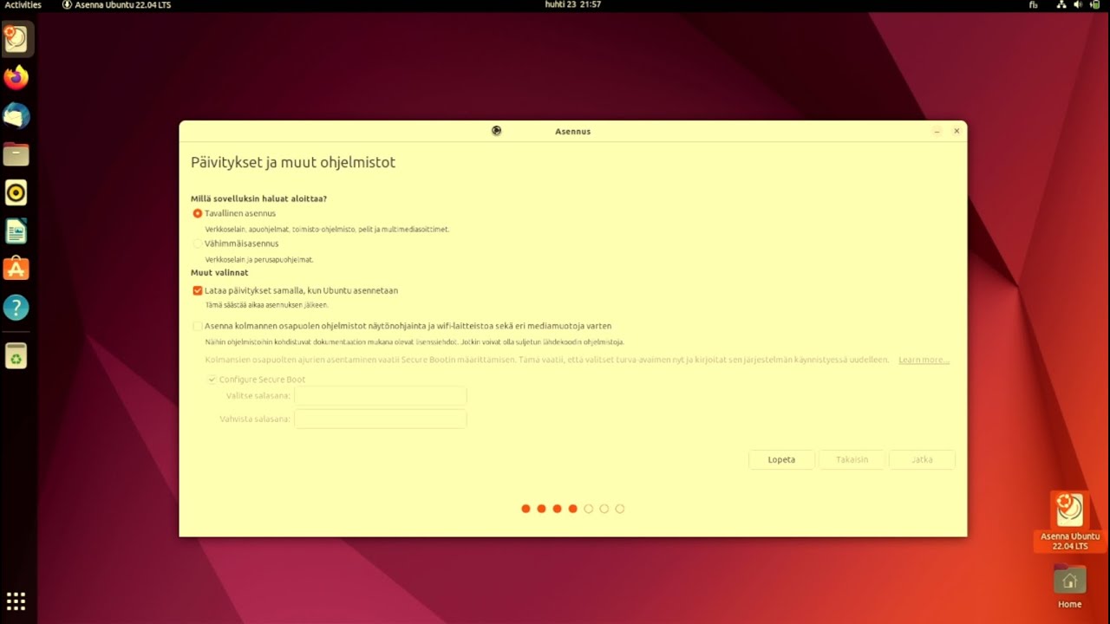Viewport: 1110px width, 624px height.
Task: Select Tavallinen asennus radio button
Action: [x=198, y=213]
